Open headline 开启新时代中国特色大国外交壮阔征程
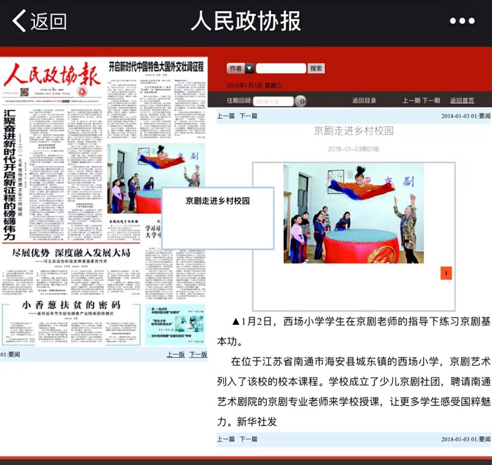Image resolution: width=492 pixels, height=465 pixels. (x=156, y=67)
